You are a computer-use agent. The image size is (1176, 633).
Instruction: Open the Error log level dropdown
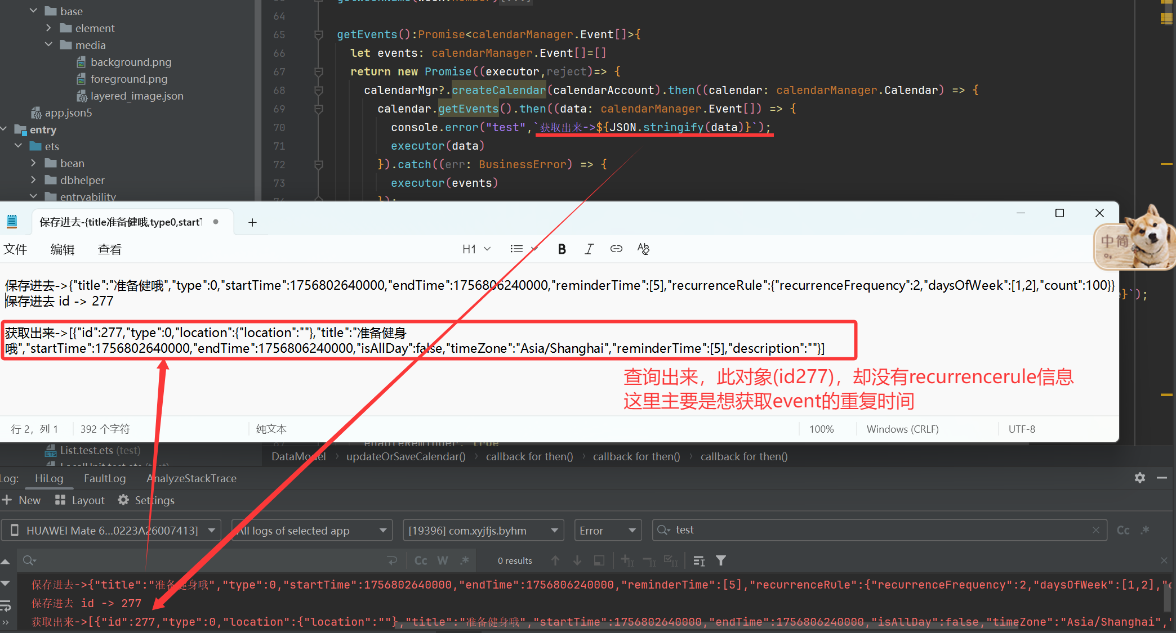[608, 531]
